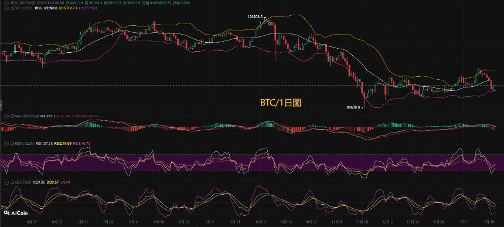Click the 10月3 date axis label
This screenshot has width=504, height=227.
[260, 222]
